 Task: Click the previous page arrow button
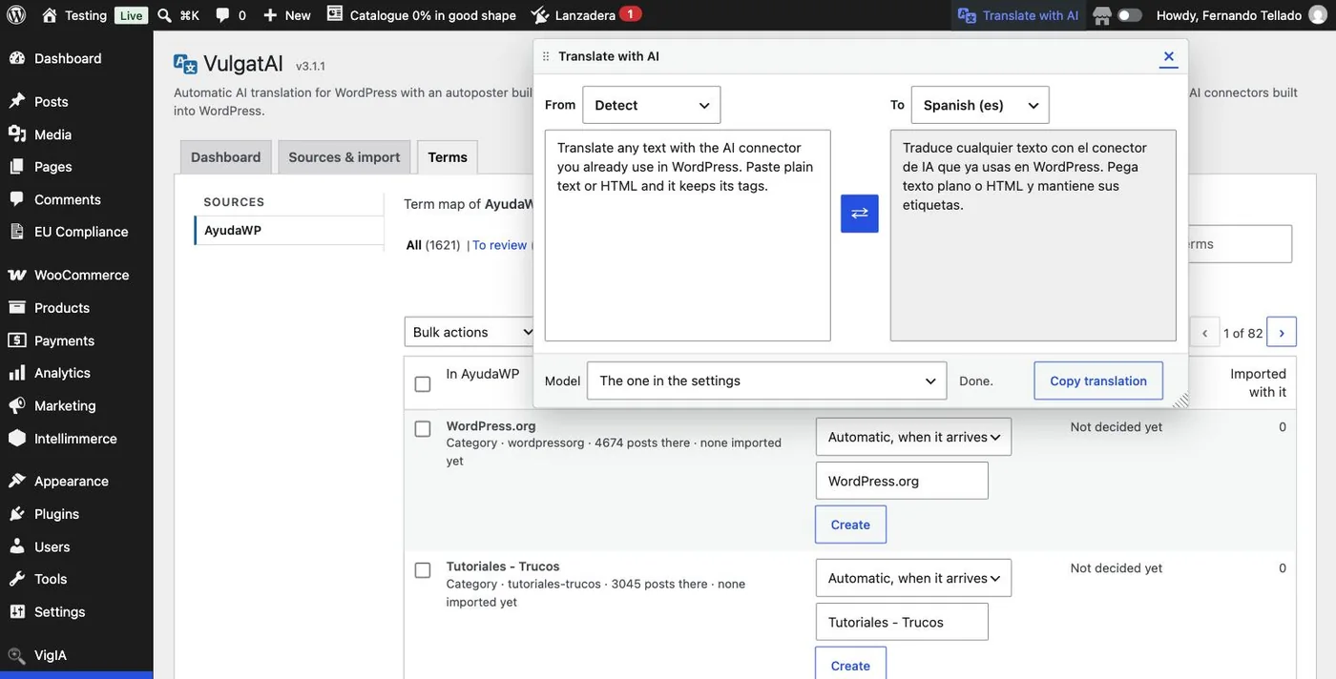(x=1205, y=332)
